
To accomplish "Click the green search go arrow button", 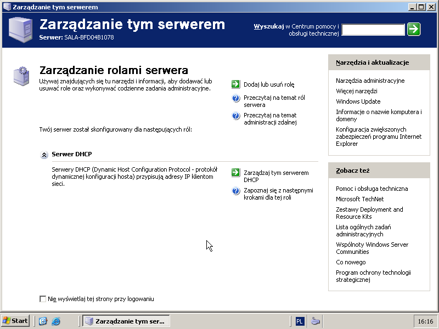I will (414, 29).
